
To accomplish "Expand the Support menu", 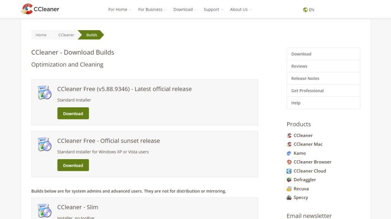I will pos(213,10).
